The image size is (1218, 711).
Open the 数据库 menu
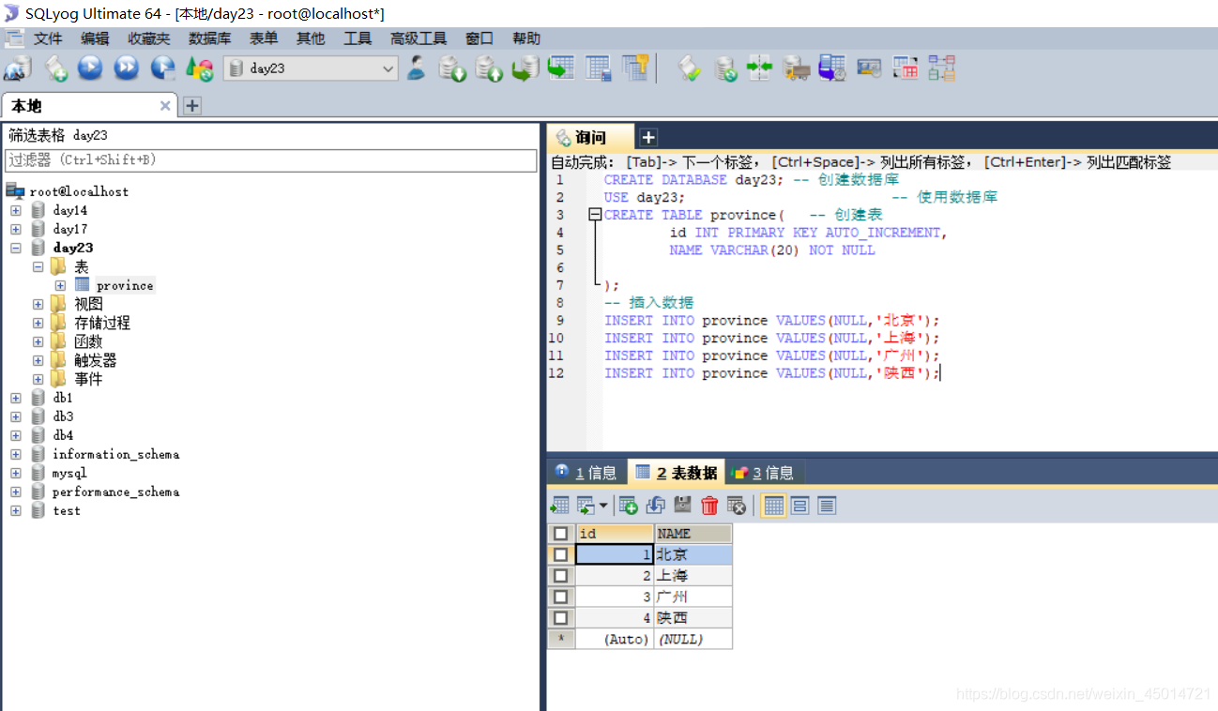click(209, 38)
